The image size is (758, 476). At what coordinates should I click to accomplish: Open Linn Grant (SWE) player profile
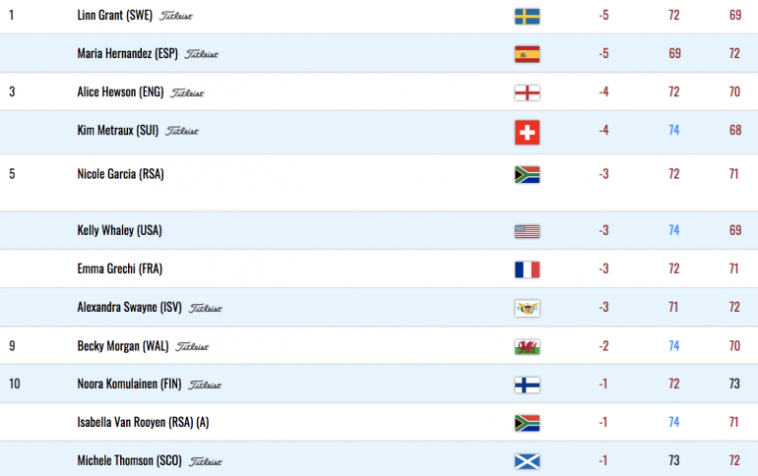point(114,16)
